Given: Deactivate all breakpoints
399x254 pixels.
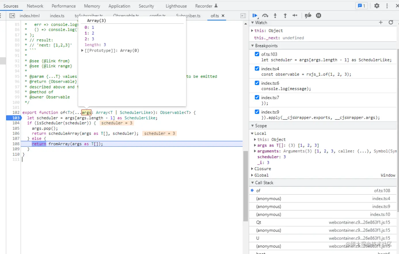Looking at the screenshot, I should pos(308,16).
